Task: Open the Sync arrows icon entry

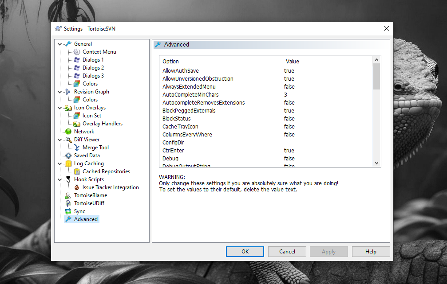Action: click(x=68, y=211)
